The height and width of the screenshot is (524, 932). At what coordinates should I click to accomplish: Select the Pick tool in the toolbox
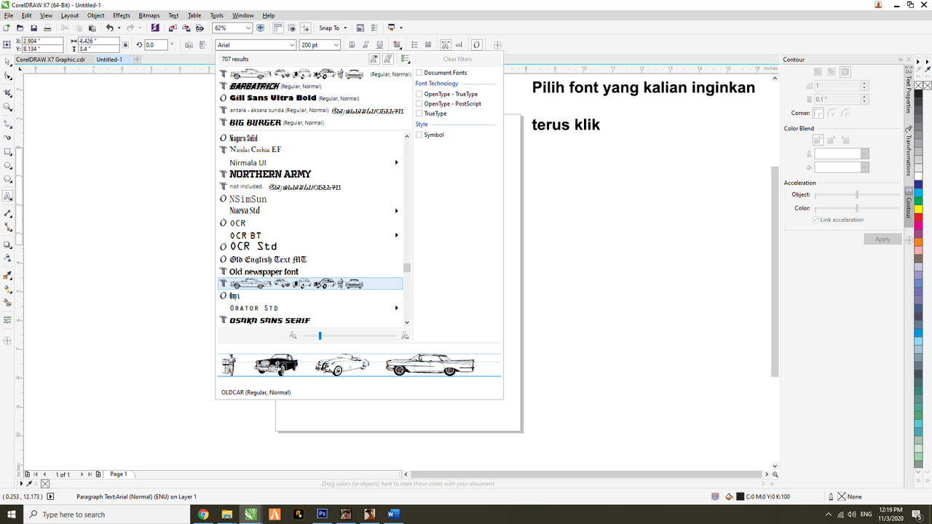click(7, 62)
